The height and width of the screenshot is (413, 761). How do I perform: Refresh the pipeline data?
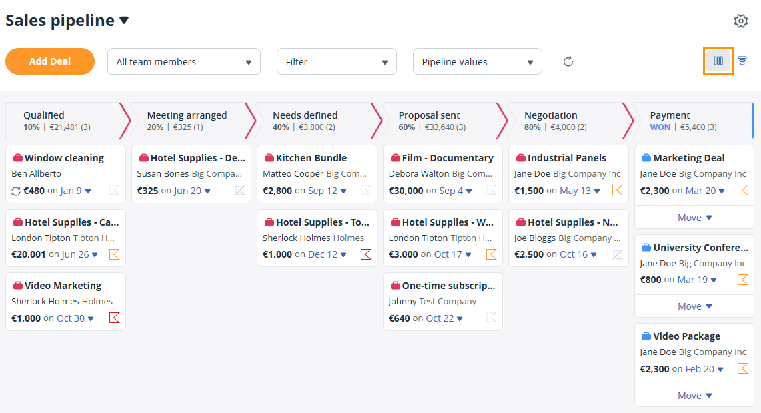[x=568, y=61]
